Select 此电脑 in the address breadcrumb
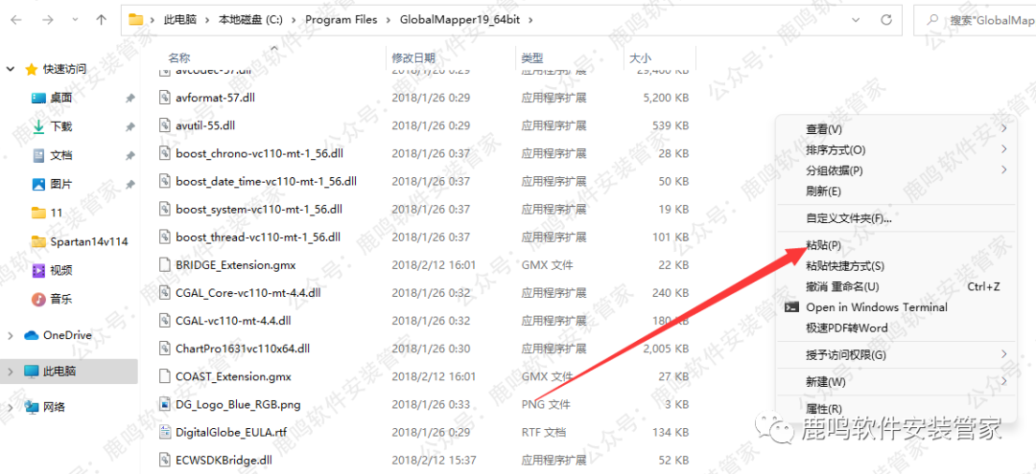Image resolution: width=1036 pixels, height=474 pixels. point(179,20)
